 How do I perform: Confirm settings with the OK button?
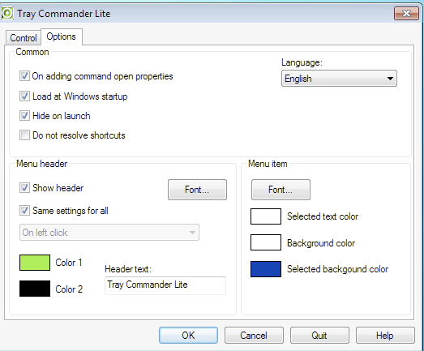point(188,336)
